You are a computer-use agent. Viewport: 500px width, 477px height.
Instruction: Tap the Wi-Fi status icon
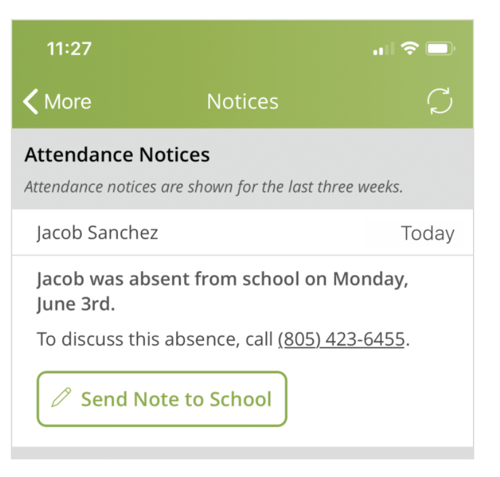point(410,49)
